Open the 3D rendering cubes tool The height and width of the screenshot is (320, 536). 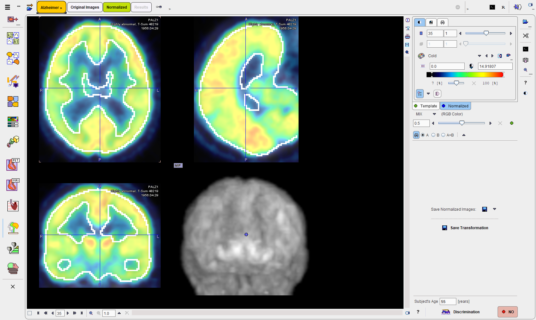13,142
